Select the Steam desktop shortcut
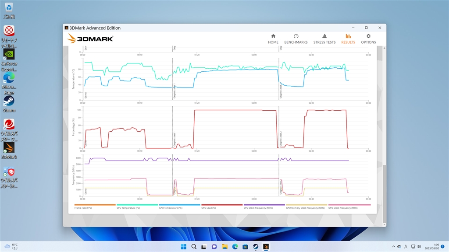Screen dimensions: 449x252 9,104
